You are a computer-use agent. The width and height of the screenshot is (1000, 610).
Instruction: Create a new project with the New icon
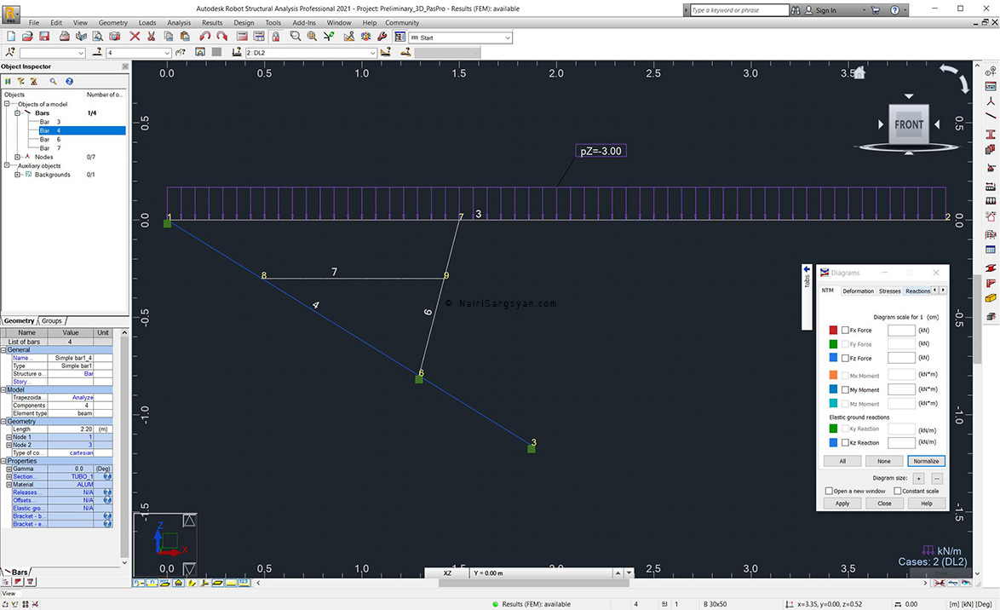tap(11, 37)
